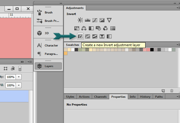Switch to the Paths tab

(159, 97)
